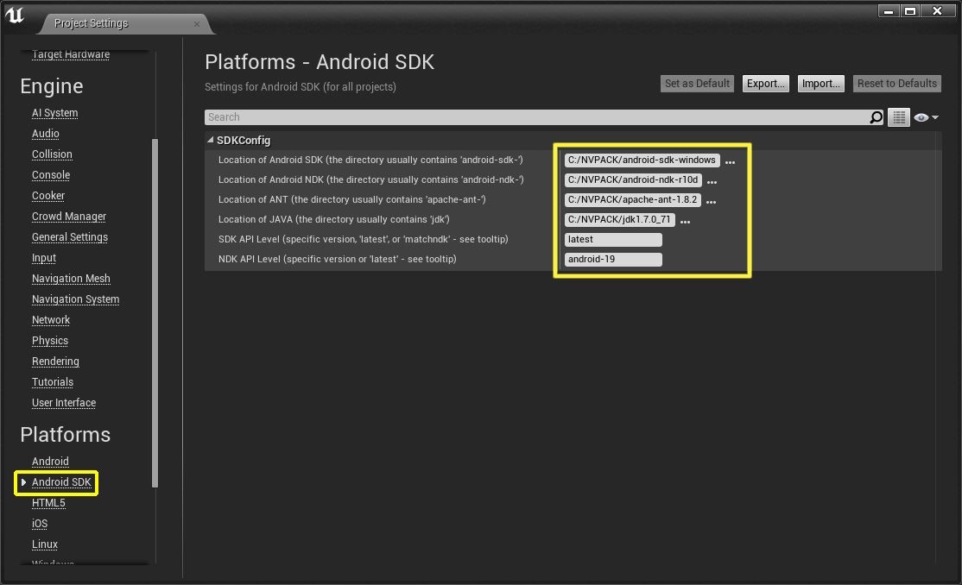Open the eye view options dropdown
This screenshot has width=962, height=585.
[x=926, y=117]
